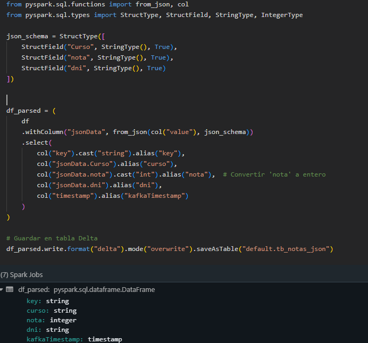Screen dimensions: 368x343
Task: Click the .select( line
Action: click(x=37, y=143)
